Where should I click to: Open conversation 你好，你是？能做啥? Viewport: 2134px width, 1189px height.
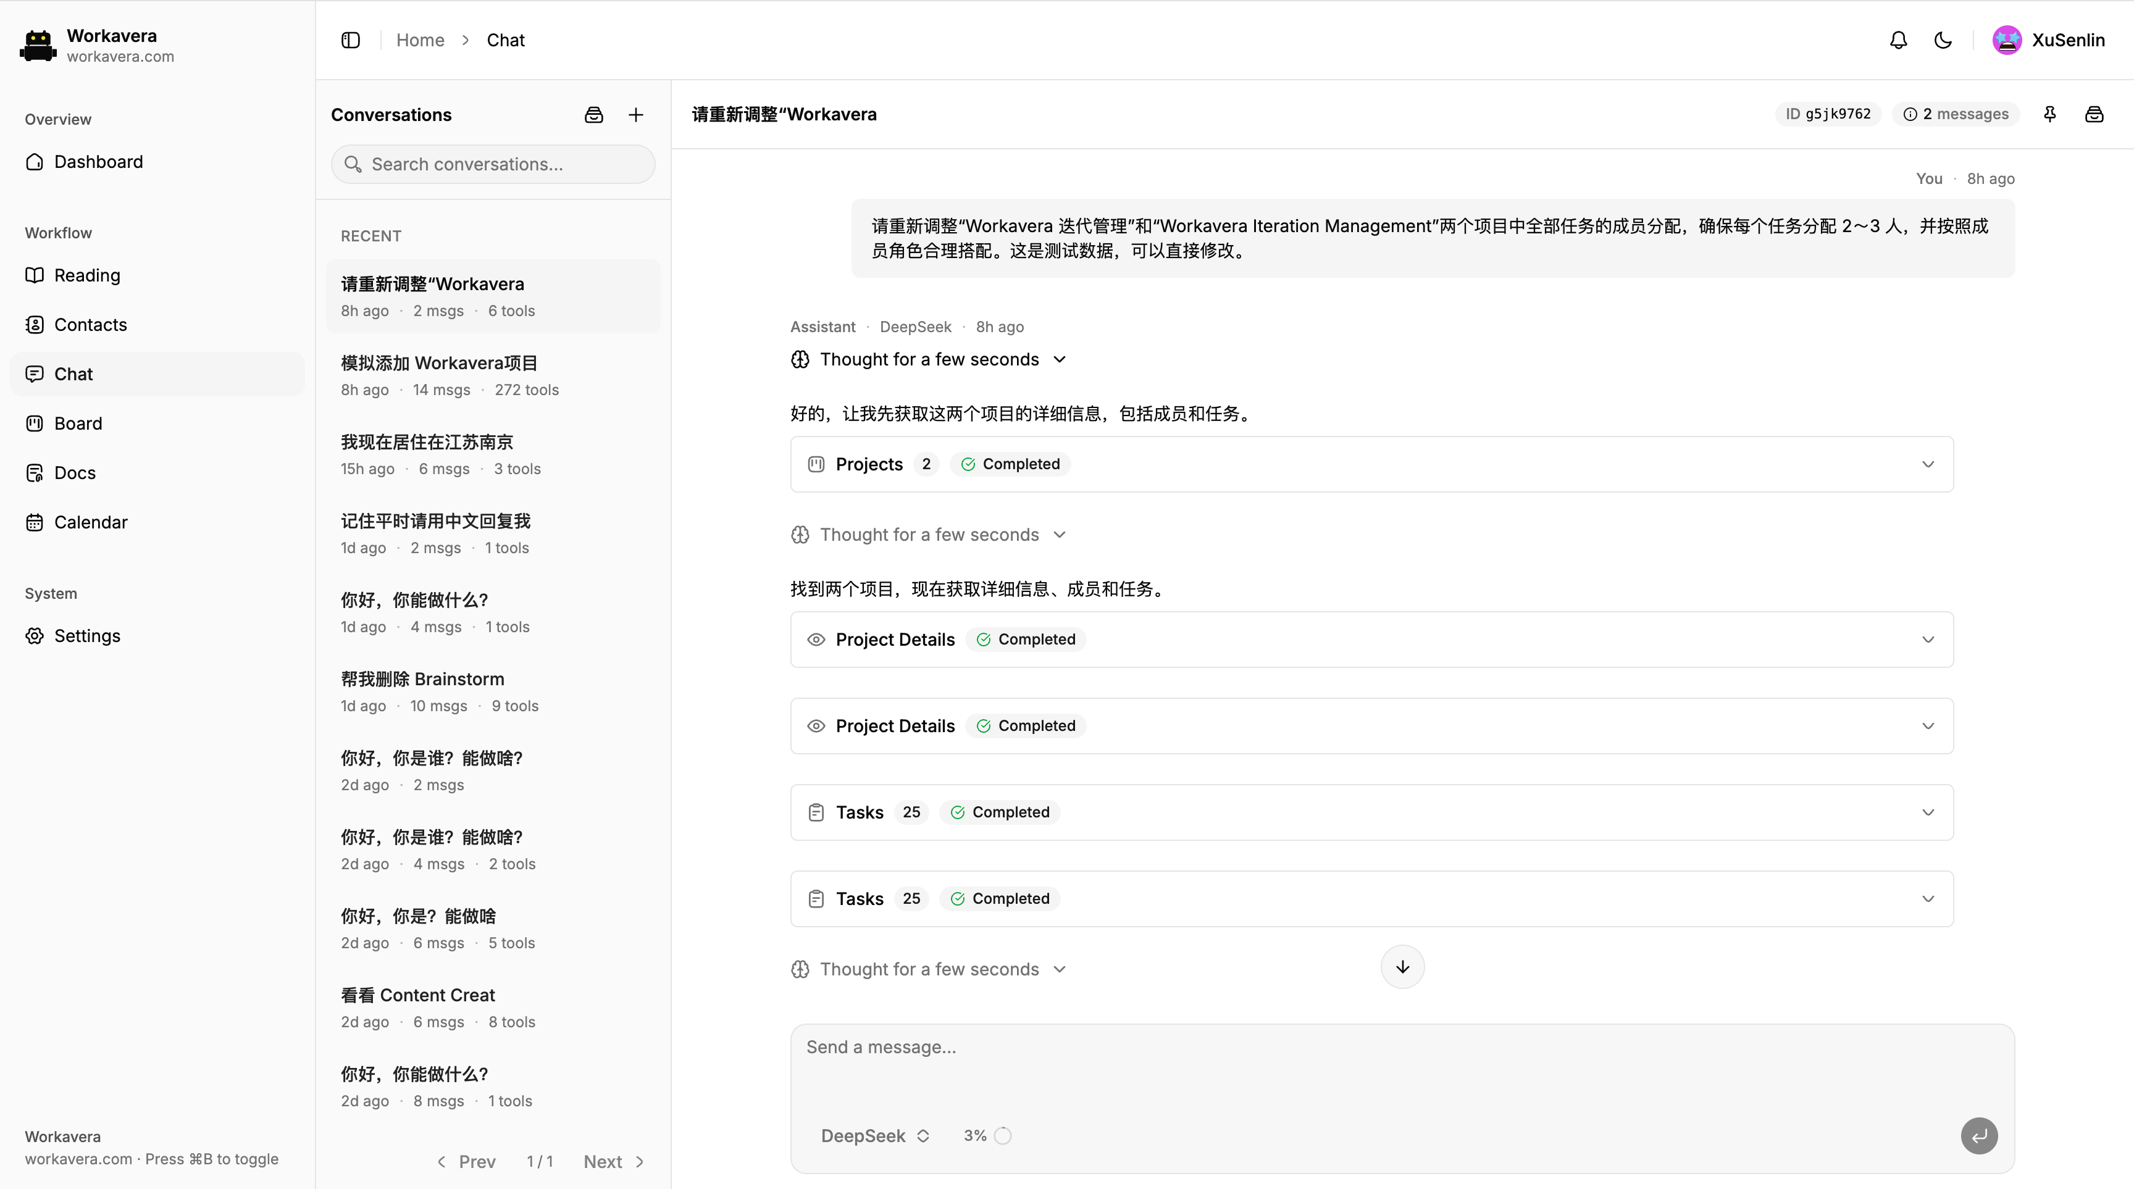493,929
